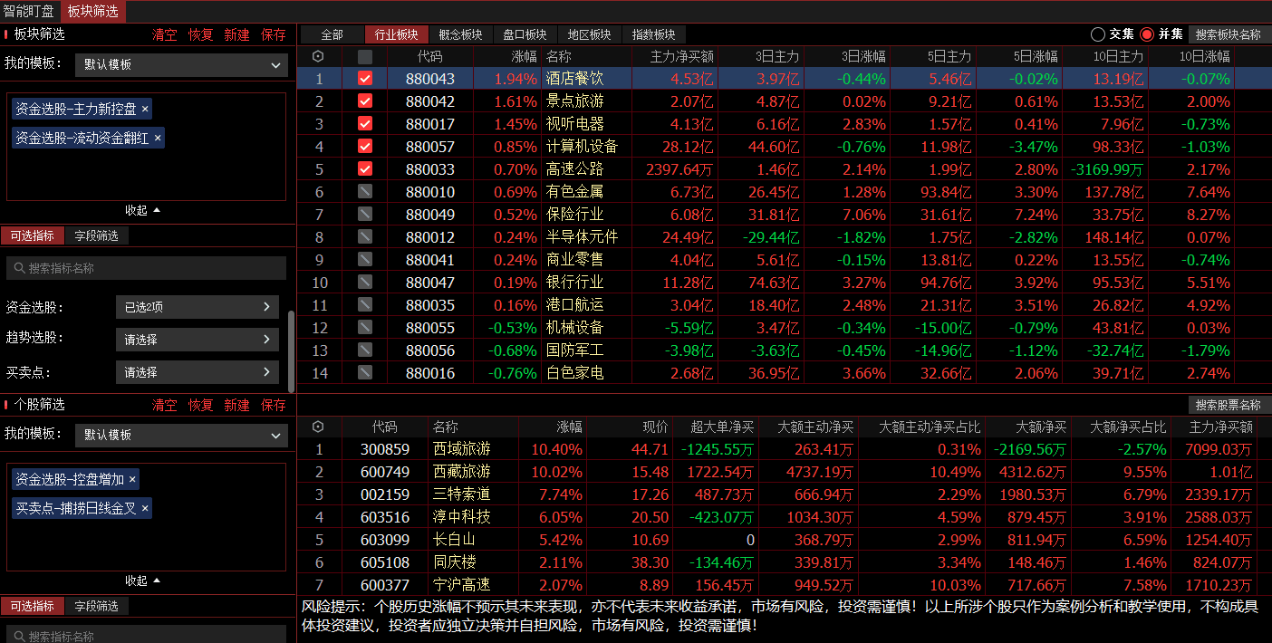Image resolution: width=1272 pixels, height=643 pixels.
Task: Sort sector table by 涨幅 column
Action: (x=524, y=56)
